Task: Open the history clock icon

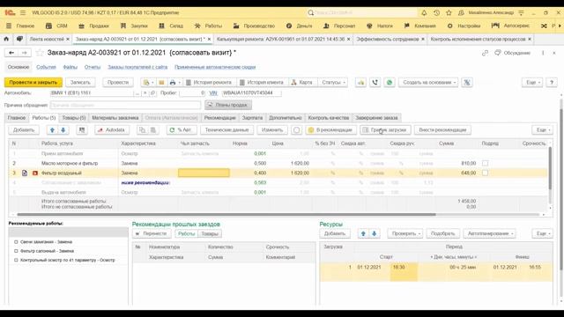Action: click(x=436, y=12)
